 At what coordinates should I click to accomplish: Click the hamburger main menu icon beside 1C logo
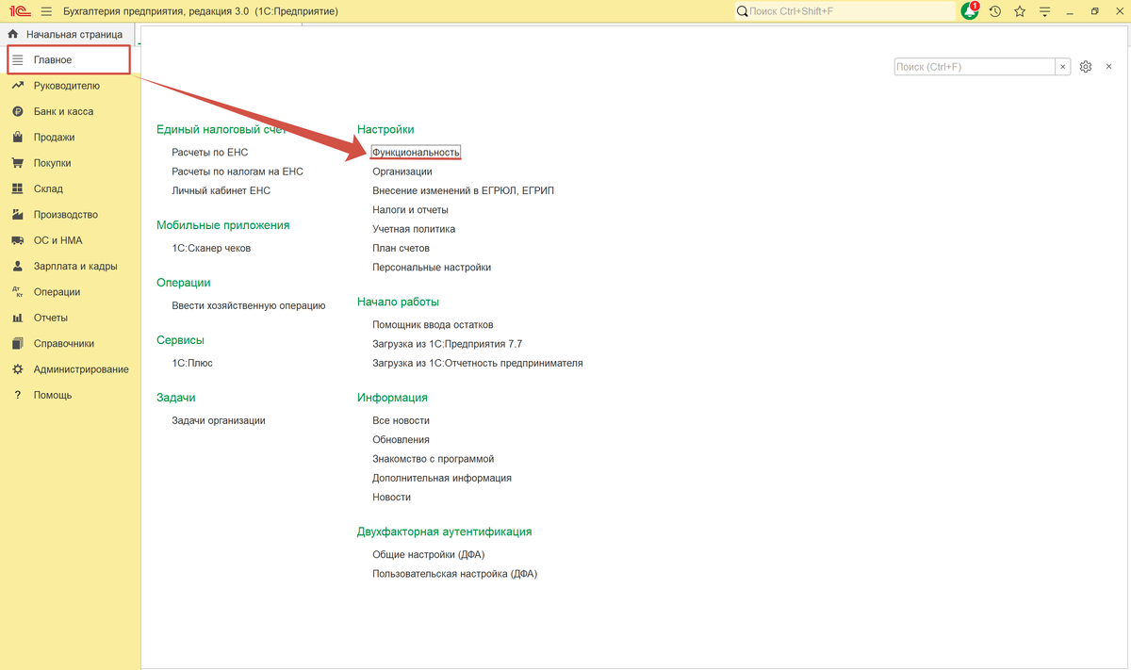[46, 11]
